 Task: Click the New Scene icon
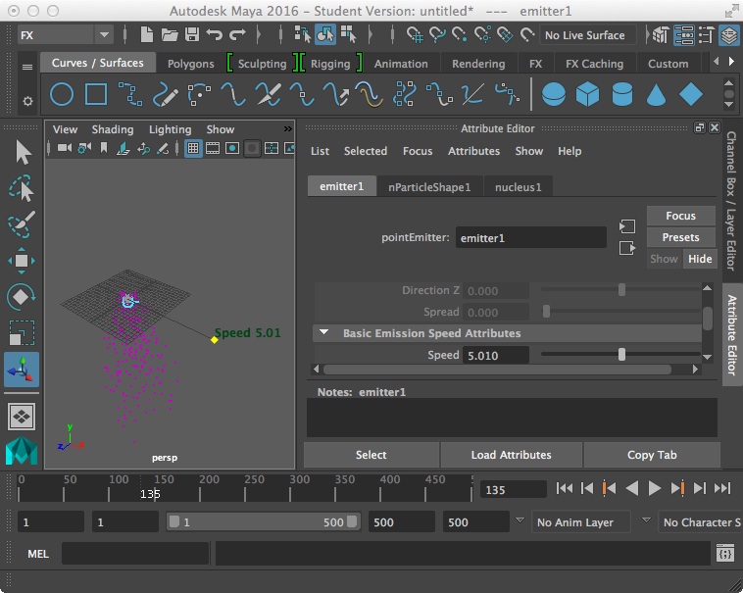coord(147,34)
